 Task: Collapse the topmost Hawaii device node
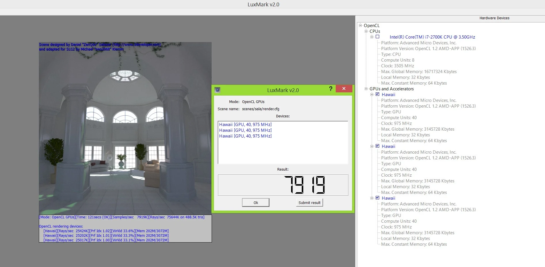pyautogui.click(x=372, y=94)
